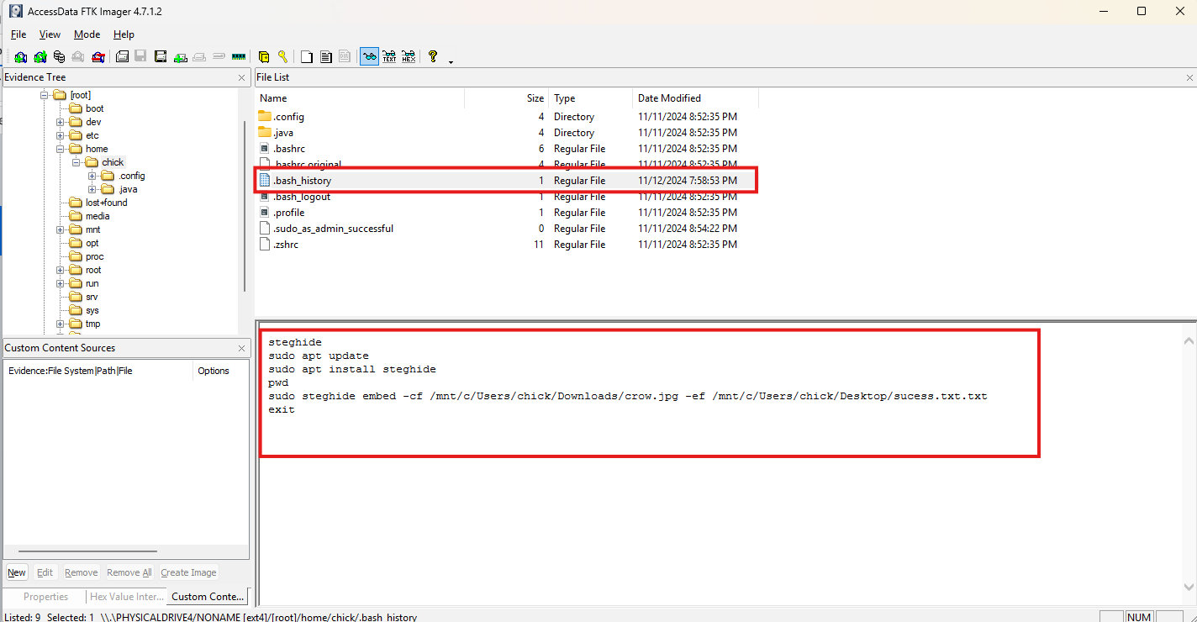Click the Capture Memory chip icon
This screenshot has height=622, width=1197.
[239, 57]
